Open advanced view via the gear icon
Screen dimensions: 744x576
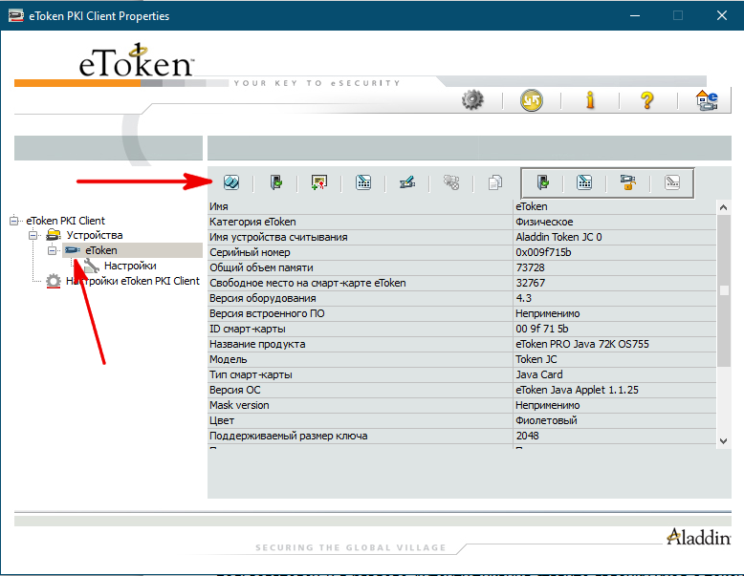click(472, 100)
